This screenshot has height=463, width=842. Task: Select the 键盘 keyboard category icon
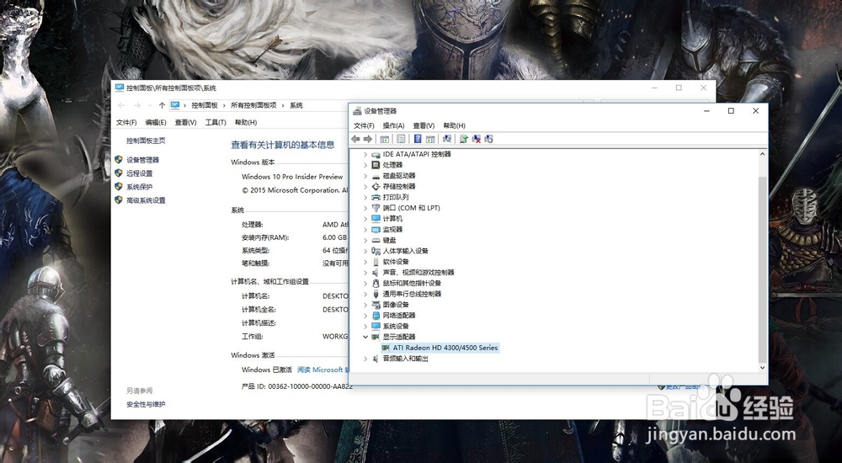376,240
